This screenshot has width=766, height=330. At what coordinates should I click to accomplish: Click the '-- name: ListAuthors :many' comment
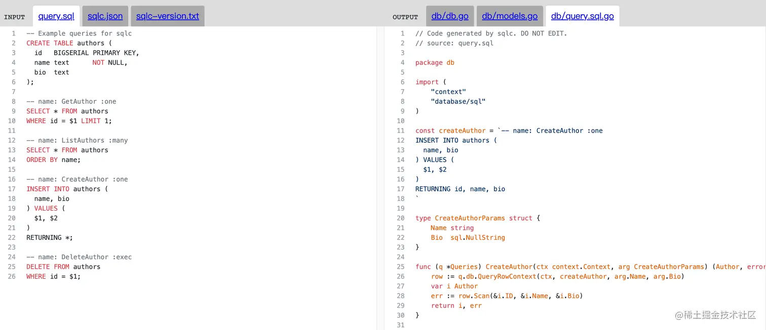(x=77, y=140)
